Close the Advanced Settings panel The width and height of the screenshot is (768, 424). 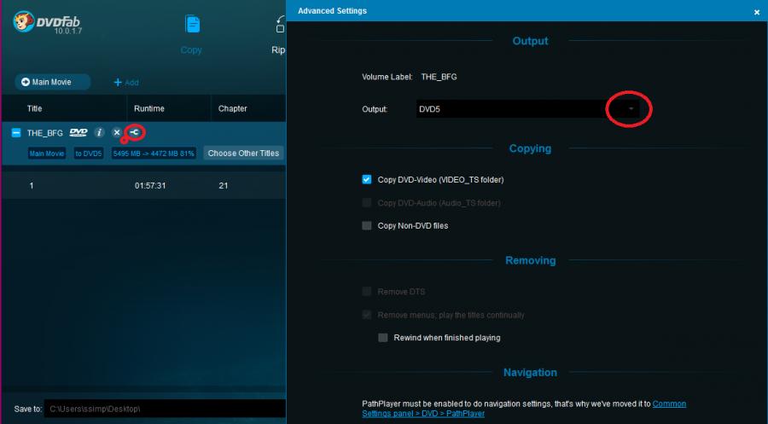[x=757, y=12]
